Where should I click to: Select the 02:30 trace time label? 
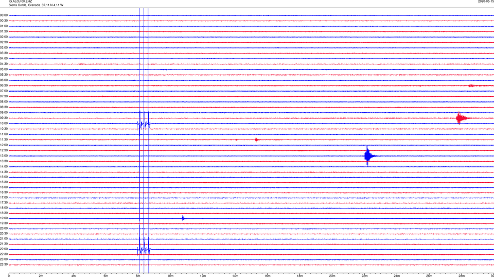[x=4, y=42]
